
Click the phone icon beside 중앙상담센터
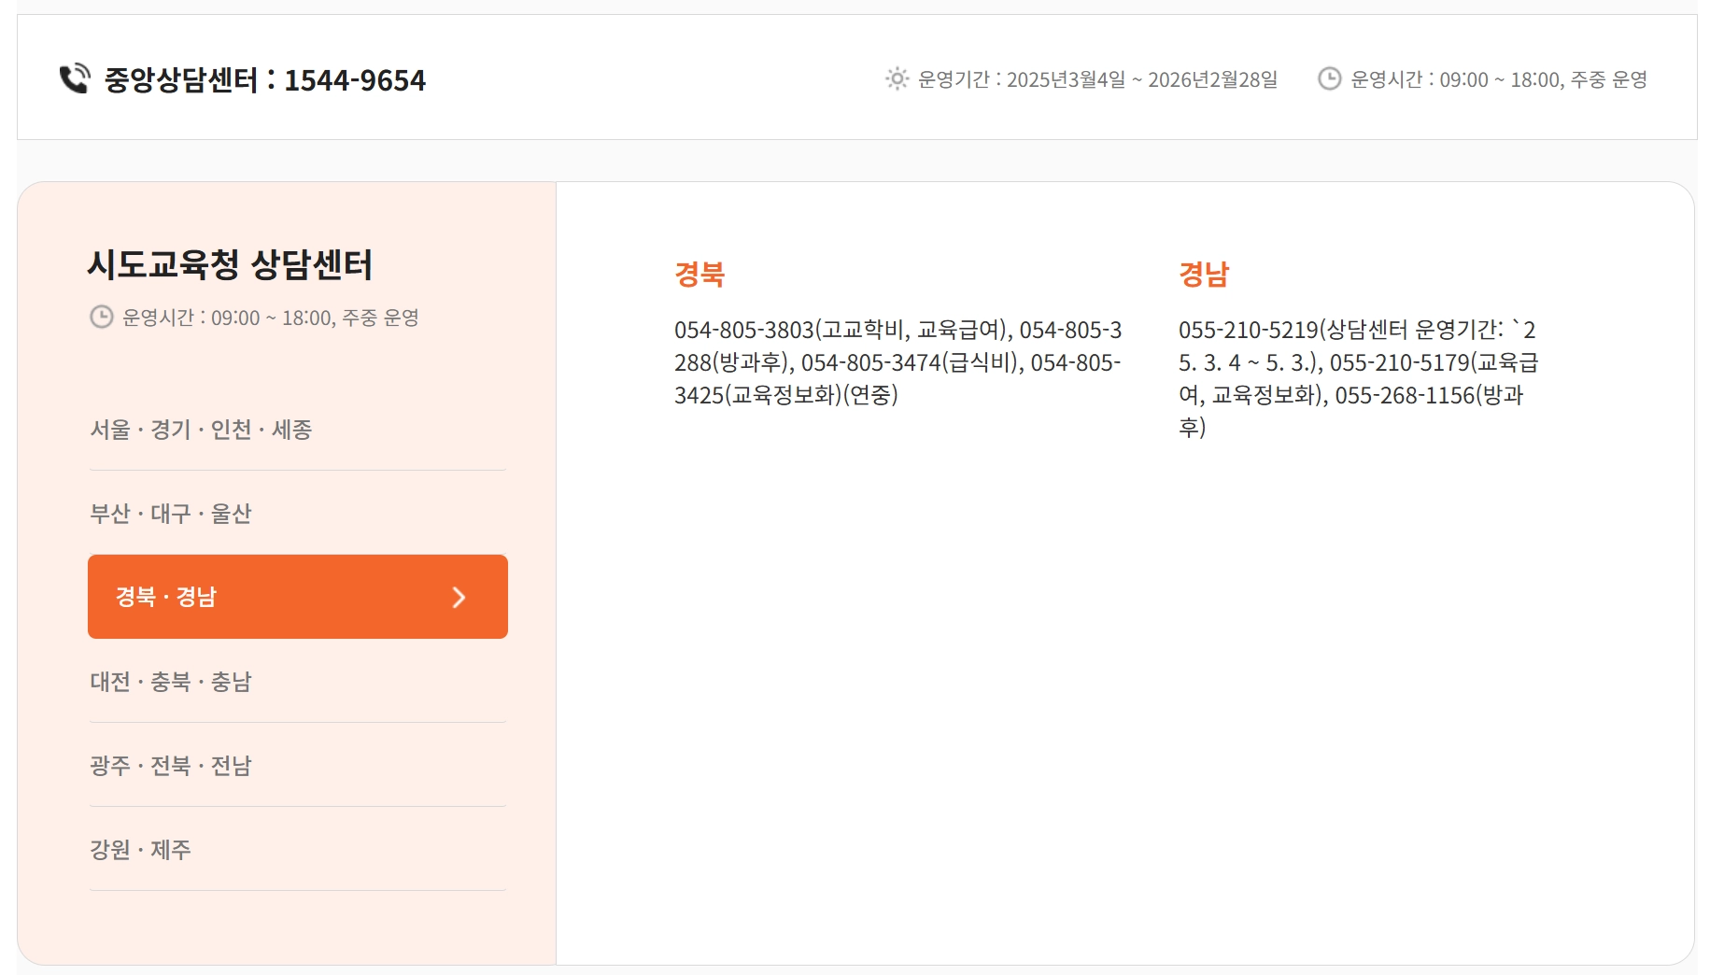pos(75,78)
